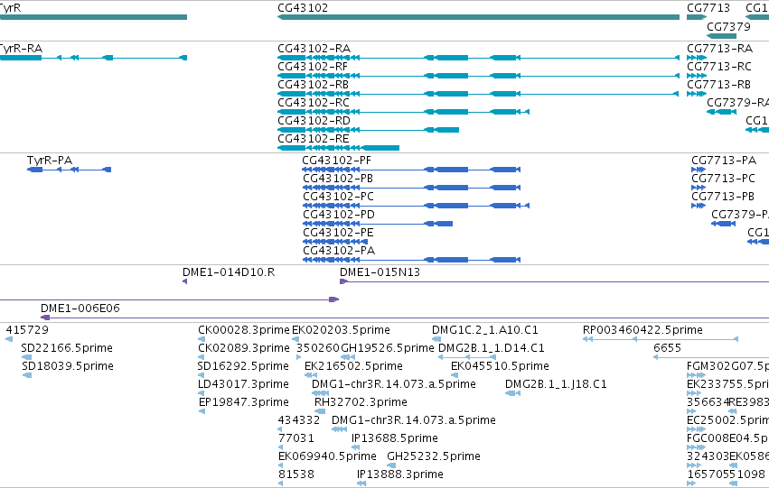This screenshot has width=769, height=488.
Task: Click EST label LD43017.3prime
Action: [x=243, y=384]
